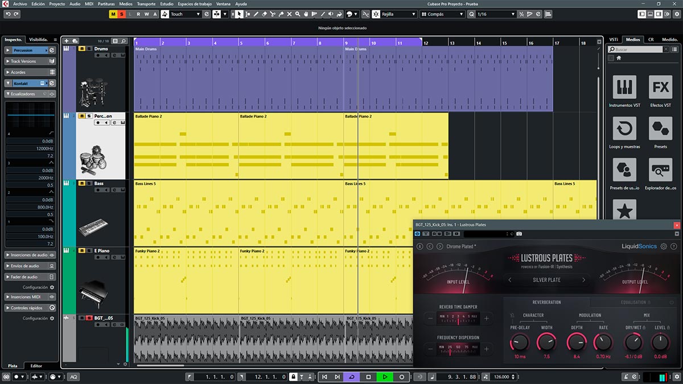This screenshot has height=384, width=683.
Task: Open the Transporte menu
Action: pos(146,4)
